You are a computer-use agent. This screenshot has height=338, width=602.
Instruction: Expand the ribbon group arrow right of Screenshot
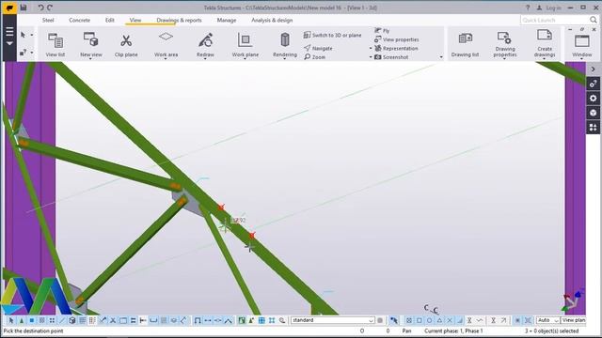441,57
